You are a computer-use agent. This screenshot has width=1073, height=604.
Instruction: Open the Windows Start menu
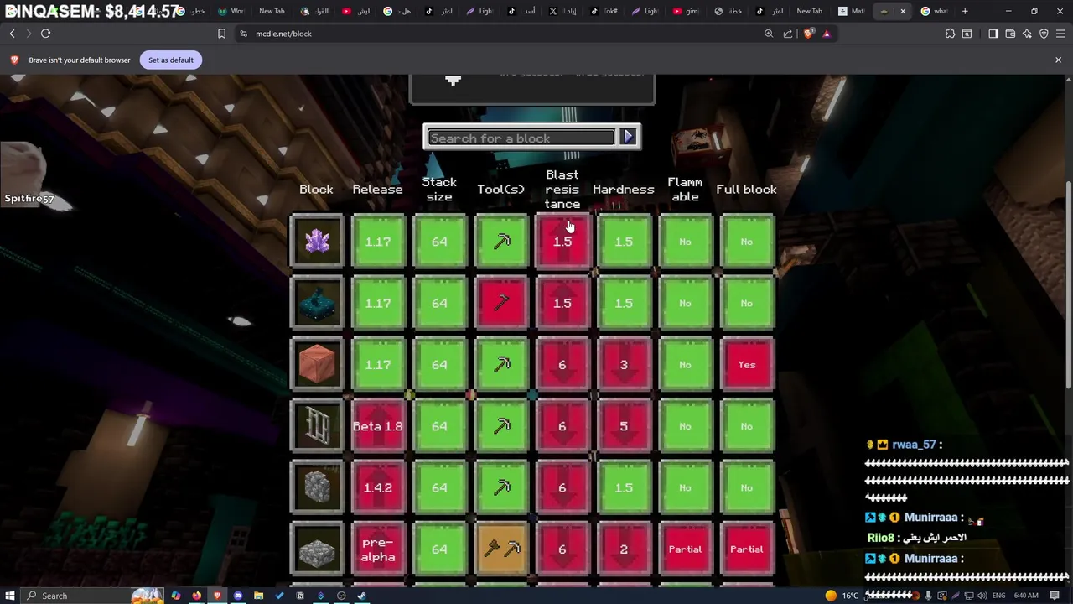[x=10, y=596]
